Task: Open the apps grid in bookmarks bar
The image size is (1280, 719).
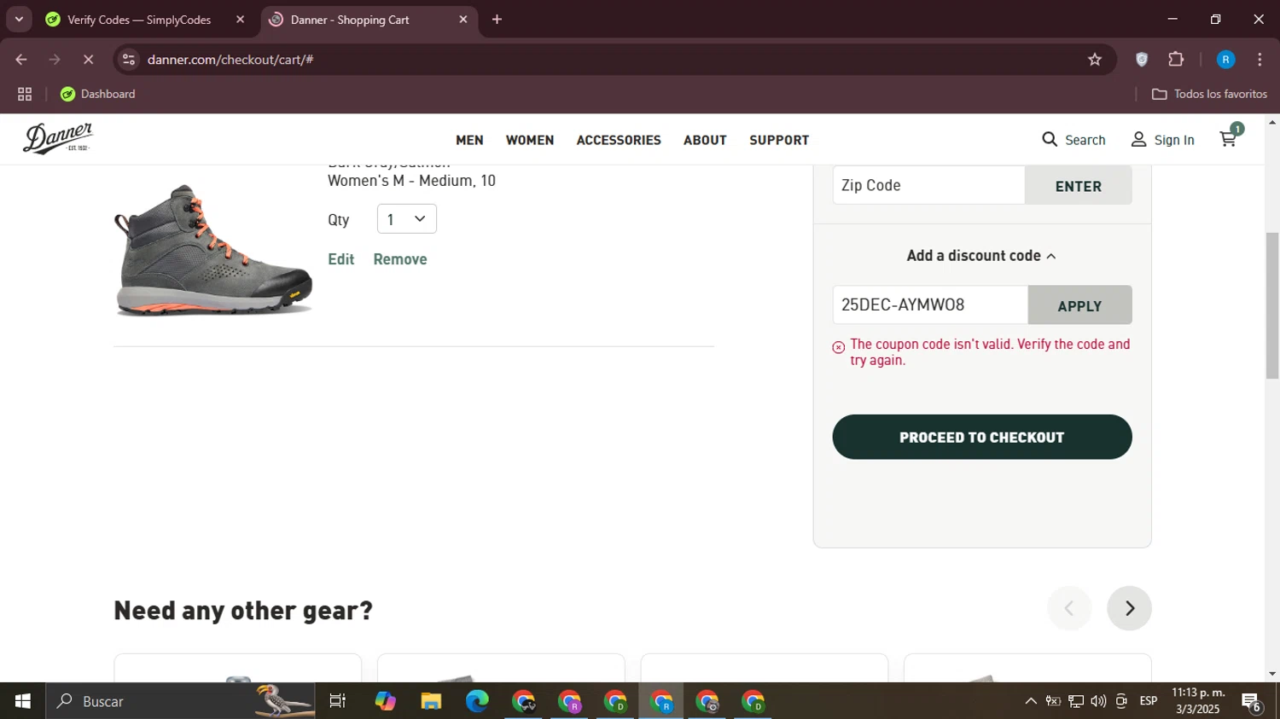Action: pyautogui.click(x=25, y=94)
